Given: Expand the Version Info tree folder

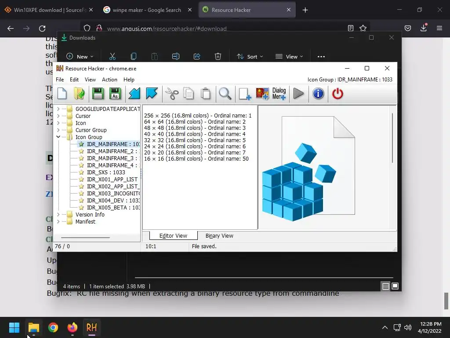Looking at the screenshot, I should click(58, 214).
